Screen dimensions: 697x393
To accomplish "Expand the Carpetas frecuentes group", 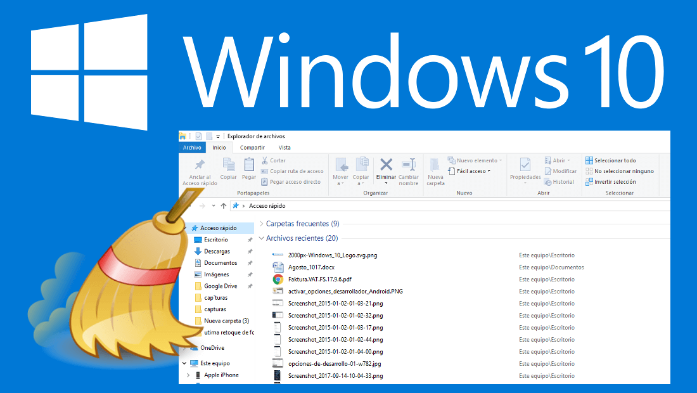I will [261, 224].
